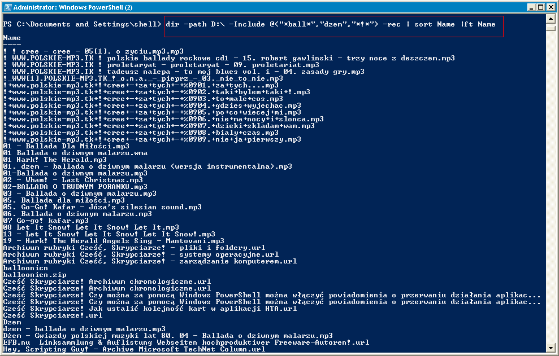Click the lone 'Dzem' folder entry
This screenshot has width=559, height=356.
[12, 322]
